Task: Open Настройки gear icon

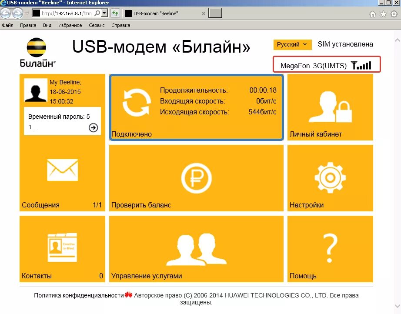Action: pos(330,178)
